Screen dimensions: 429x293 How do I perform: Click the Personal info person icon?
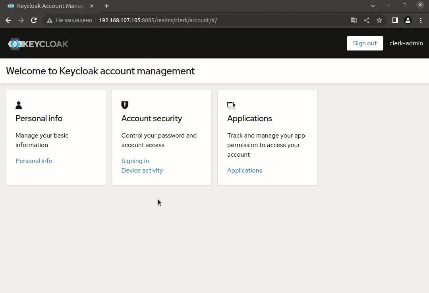[19, 105]
